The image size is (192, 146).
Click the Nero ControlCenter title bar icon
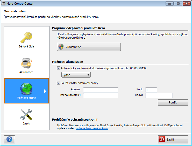3,4
